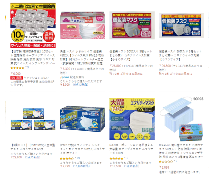Expand rating dropdown for Creacom mask stars
The image size is (213, 177).
174,161
